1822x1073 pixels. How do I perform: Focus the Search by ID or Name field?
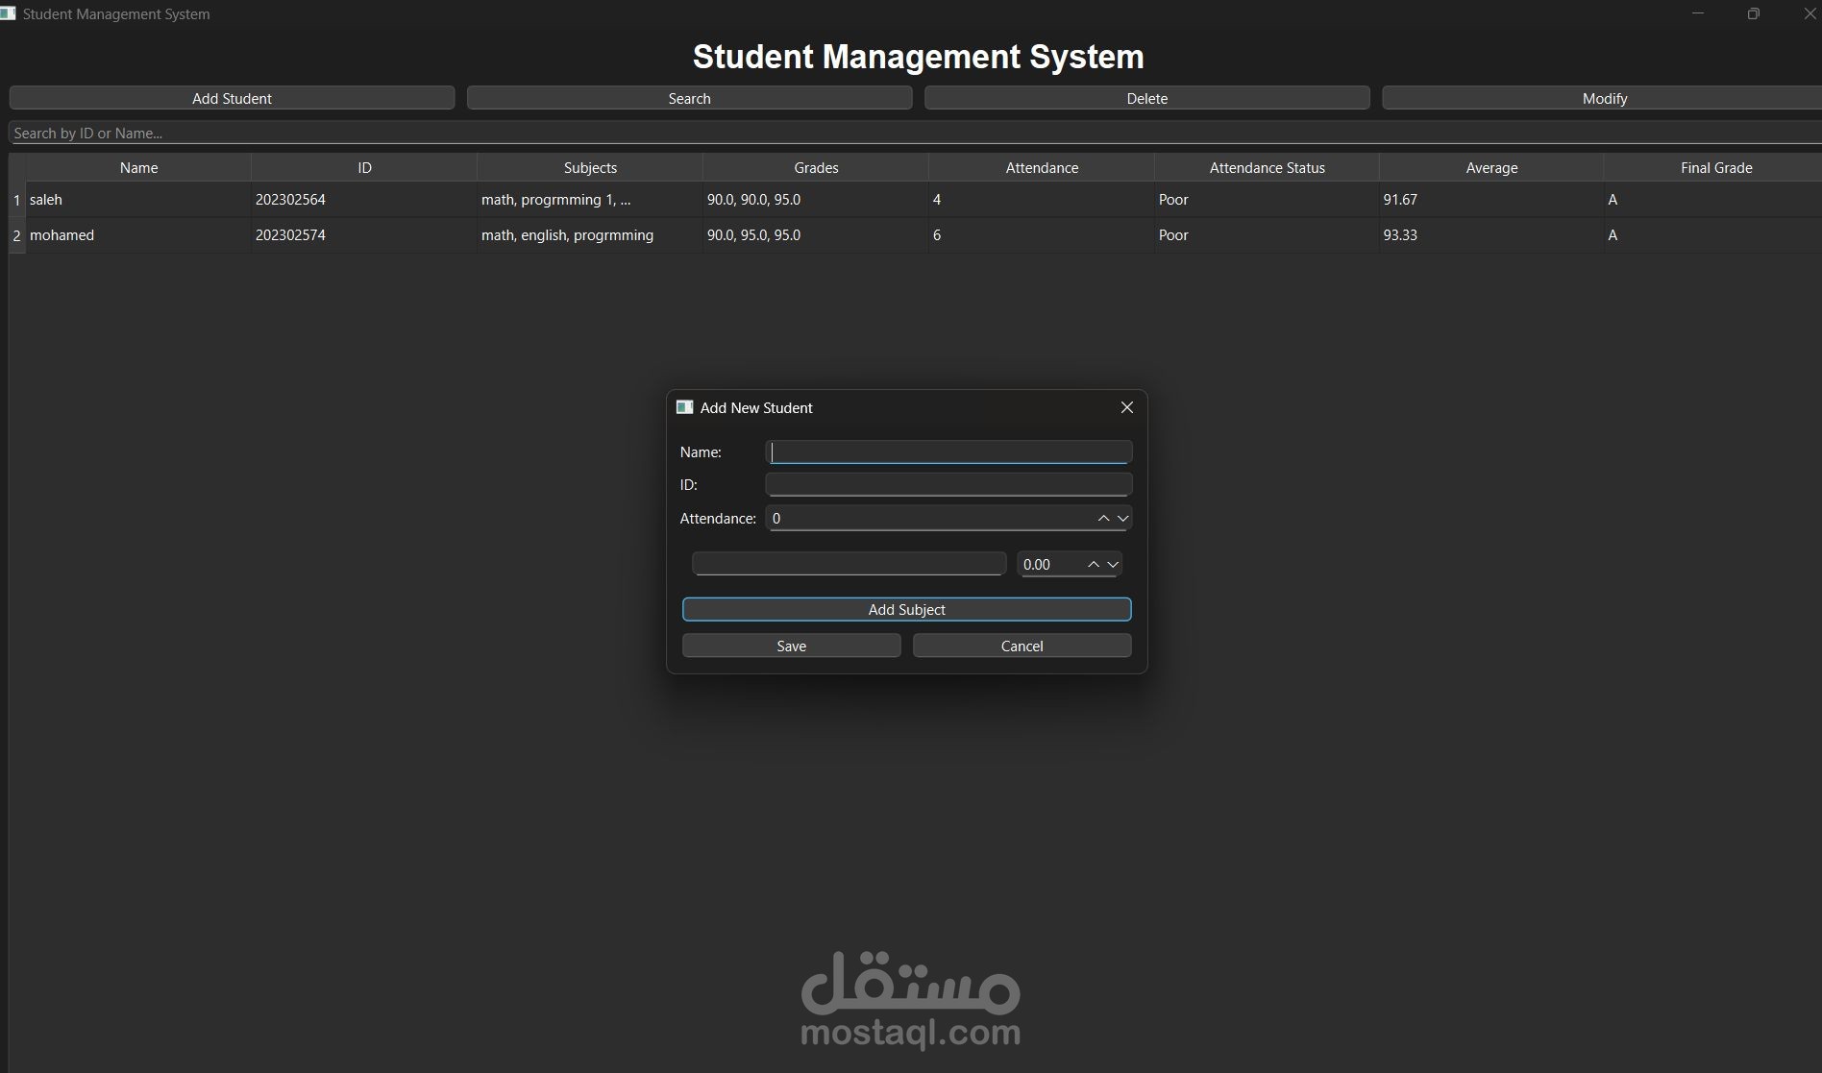(x=913, y=133)
